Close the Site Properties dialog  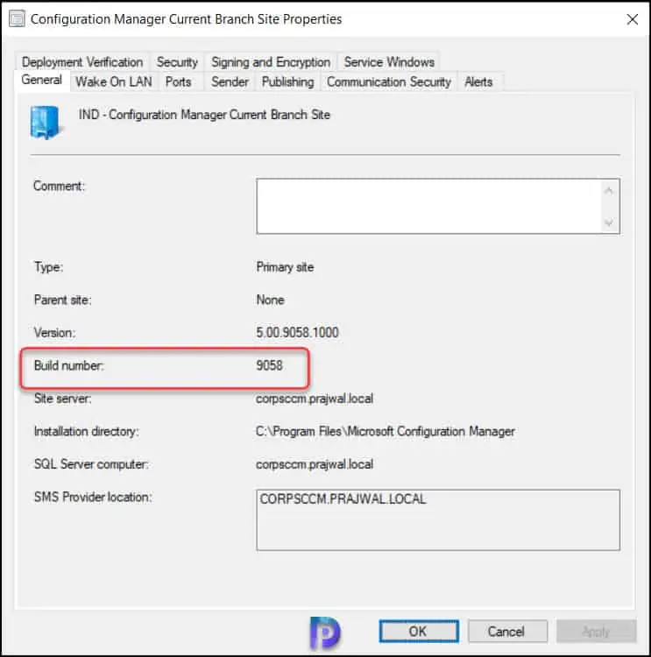(x=632, y=19)
